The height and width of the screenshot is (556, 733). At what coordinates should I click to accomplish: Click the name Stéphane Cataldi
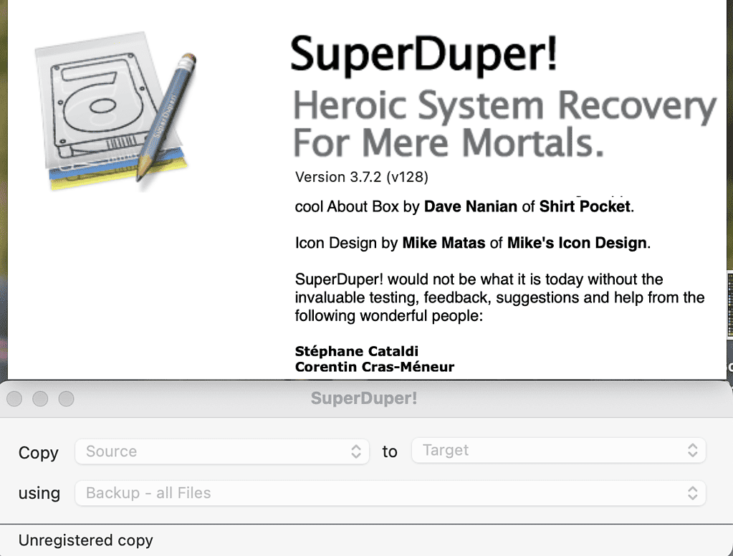[x=357, y=351]
